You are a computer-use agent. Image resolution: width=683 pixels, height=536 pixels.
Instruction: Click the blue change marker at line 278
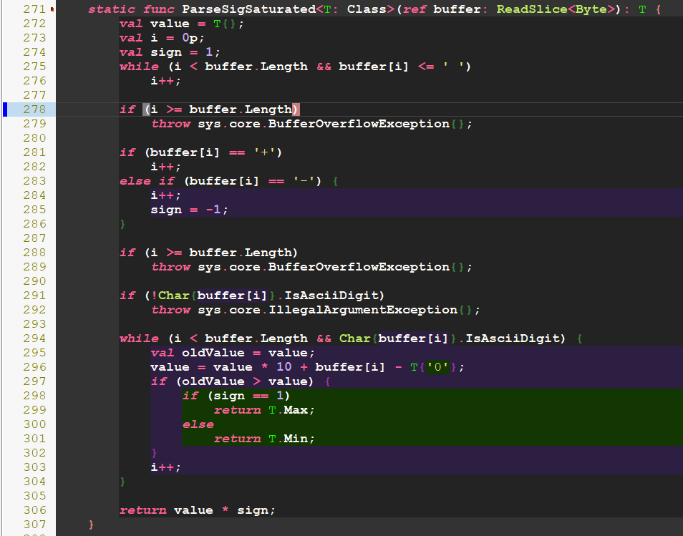click(x=5, y=109)
